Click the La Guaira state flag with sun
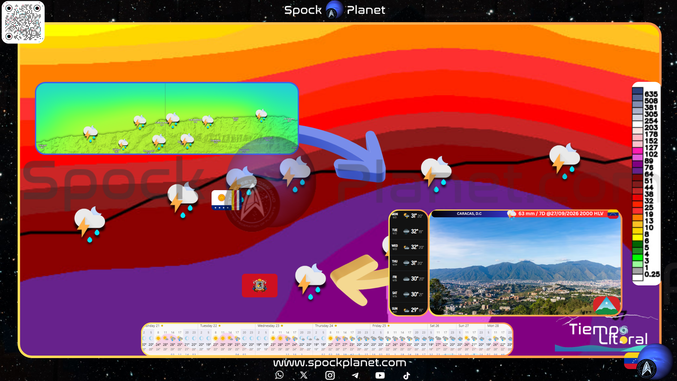Screen dimensions: 677x381 tap(226, 200)
